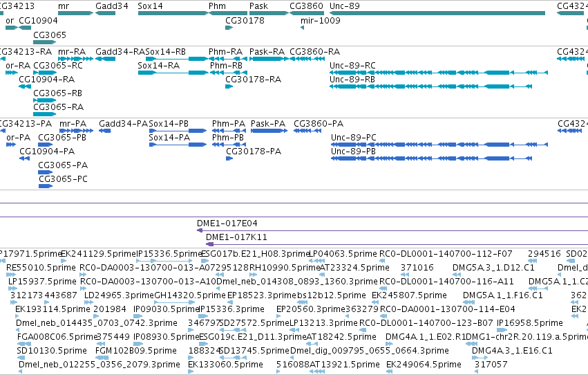Select protein CG3065-PA
588x375 pixels.
point(46,172)
